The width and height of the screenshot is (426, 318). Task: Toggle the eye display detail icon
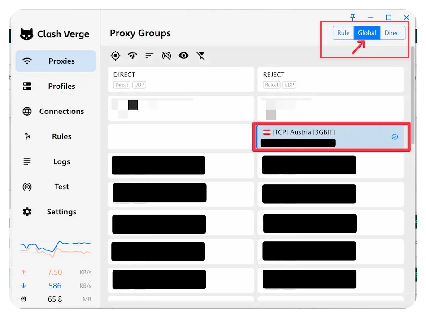(183, 56)
